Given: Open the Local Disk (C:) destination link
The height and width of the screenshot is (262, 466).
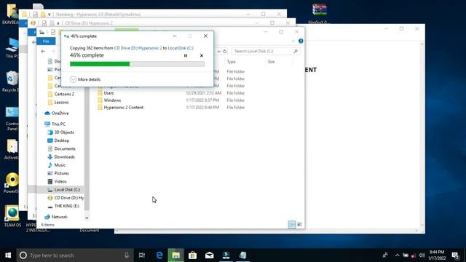Looking at the screenshot, I should click(181, 48).
